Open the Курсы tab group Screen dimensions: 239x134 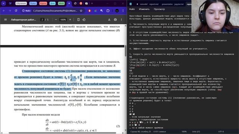pos(43,3)
